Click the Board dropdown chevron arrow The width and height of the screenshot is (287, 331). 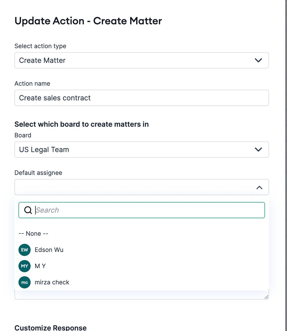point(258,150)
